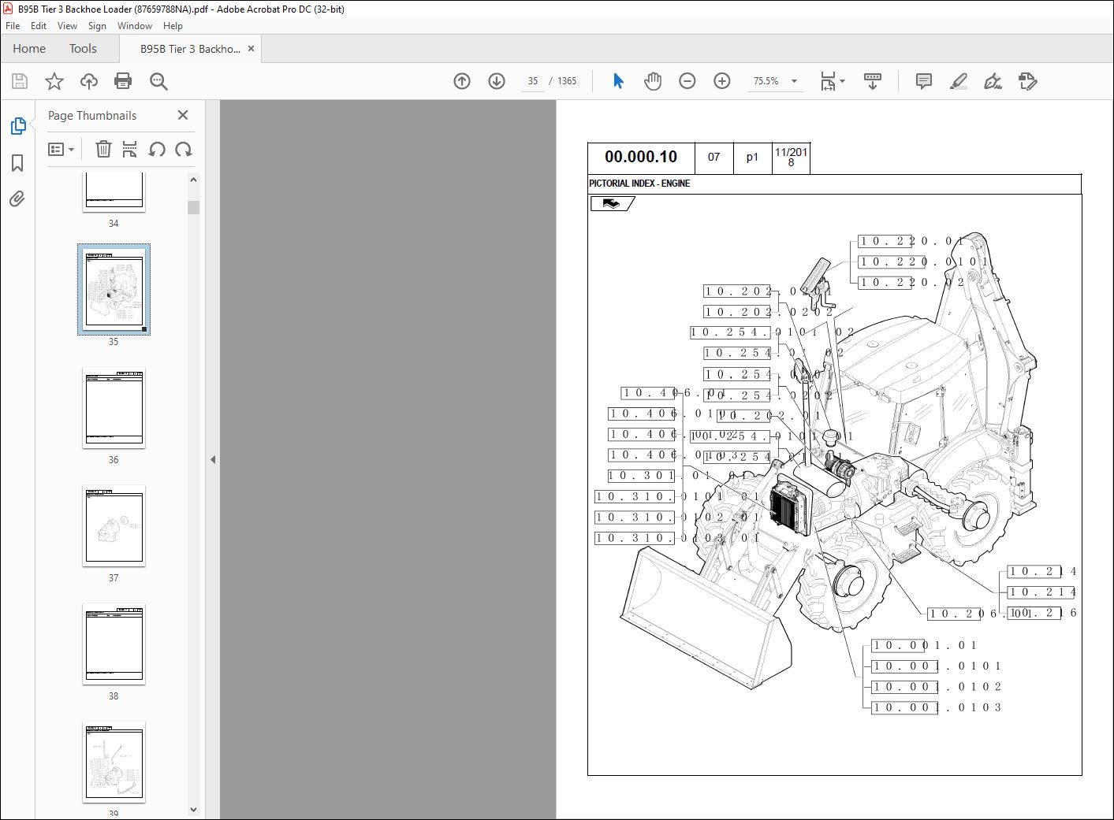1114x820 pixels.
Task: Click the 10.301 reference label in diagram
Action: tap(642, 476)
